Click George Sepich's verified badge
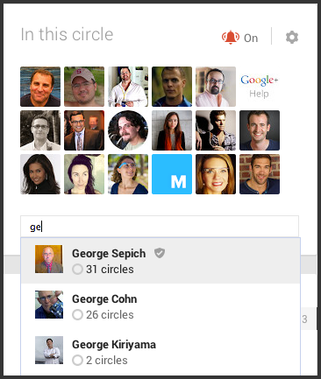 click(x=160, y=253)
